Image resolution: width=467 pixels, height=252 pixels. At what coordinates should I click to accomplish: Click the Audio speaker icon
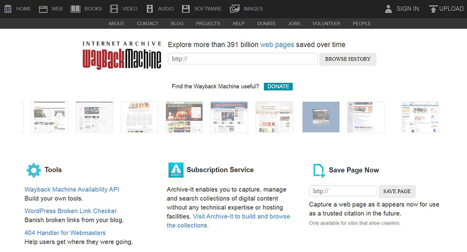click(149, 9)
